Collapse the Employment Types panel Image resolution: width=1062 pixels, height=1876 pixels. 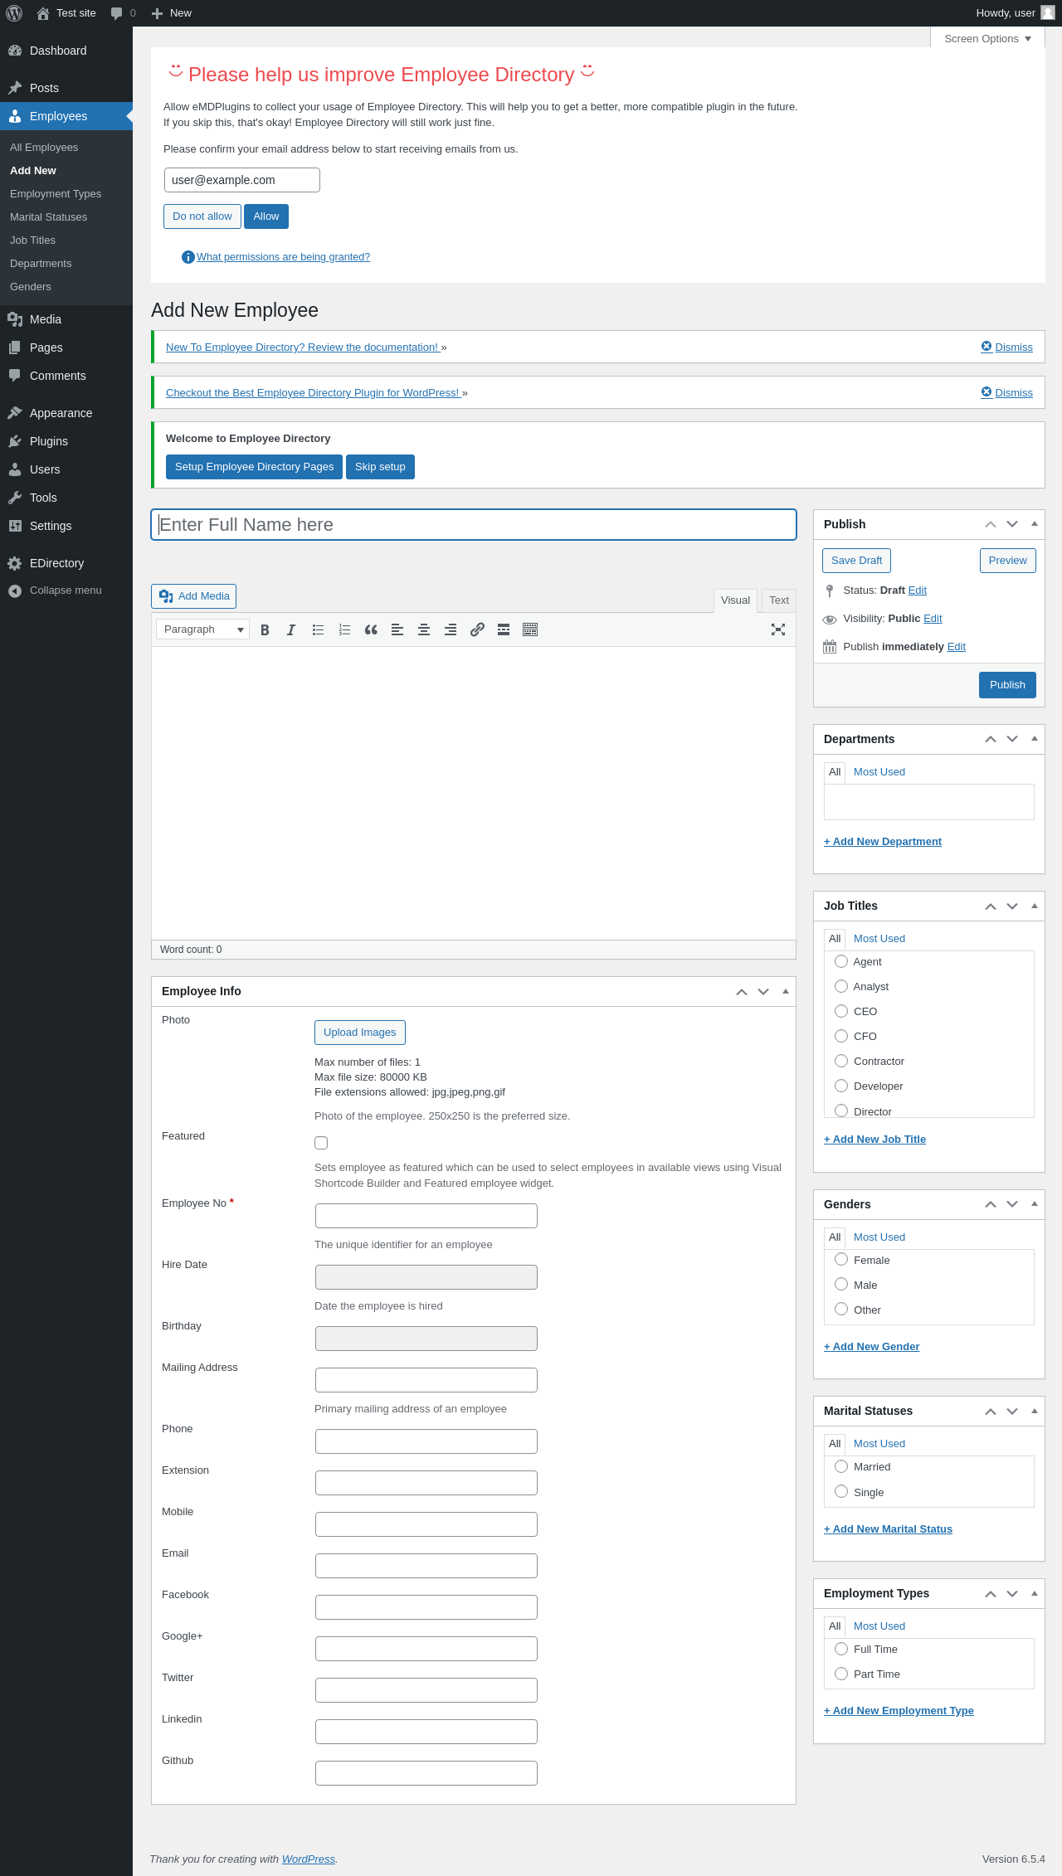(x=1034, y=1593)
